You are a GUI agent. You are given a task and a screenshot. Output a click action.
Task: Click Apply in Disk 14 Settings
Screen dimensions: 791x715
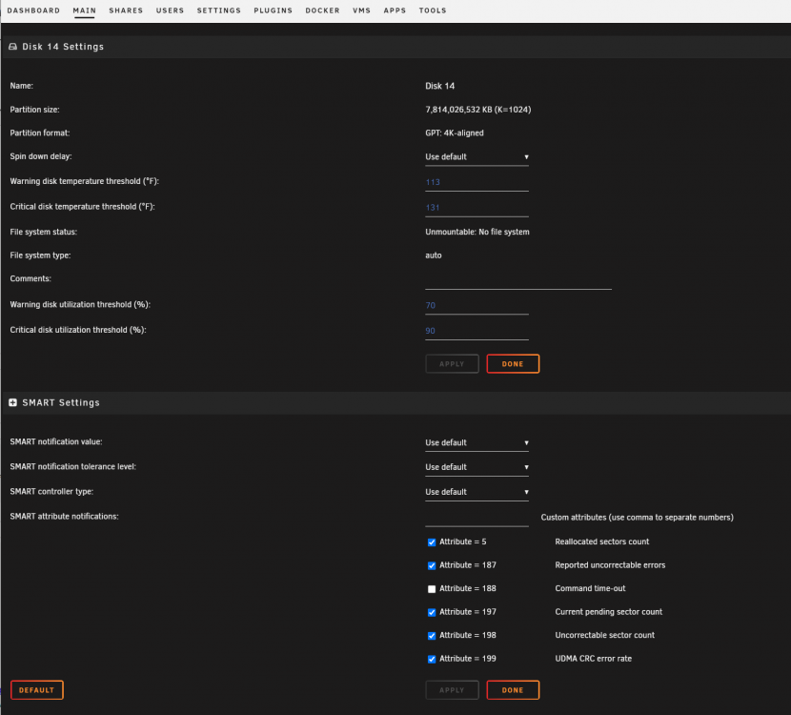(452, 364)
